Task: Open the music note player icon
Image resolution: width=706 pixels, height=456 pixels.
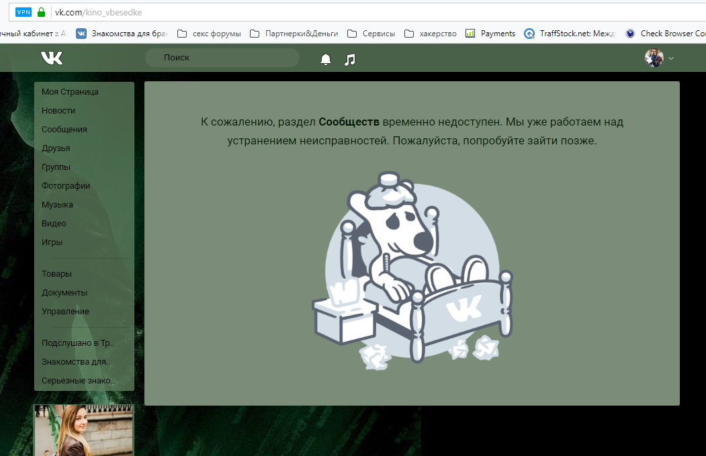Action: point(350,59)
